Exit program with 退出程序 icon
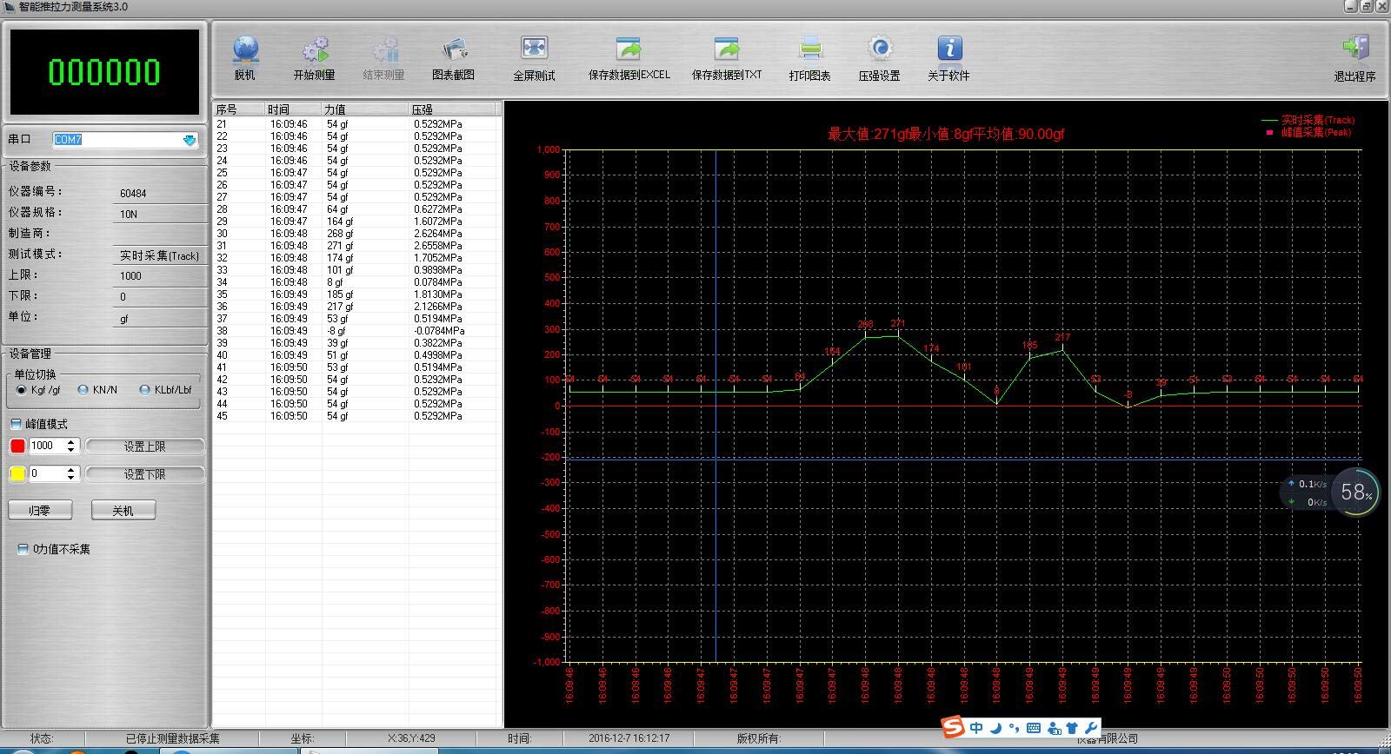Screen dimensions: 1391x754 coord(1354,58)
